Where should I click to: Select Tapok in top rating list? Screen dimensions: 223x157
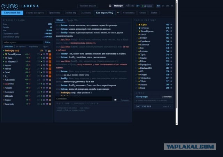(143, 54)
